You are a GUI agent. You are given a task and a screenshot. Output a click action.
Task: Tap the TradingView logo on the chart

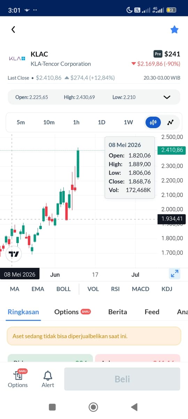(14, 254)
